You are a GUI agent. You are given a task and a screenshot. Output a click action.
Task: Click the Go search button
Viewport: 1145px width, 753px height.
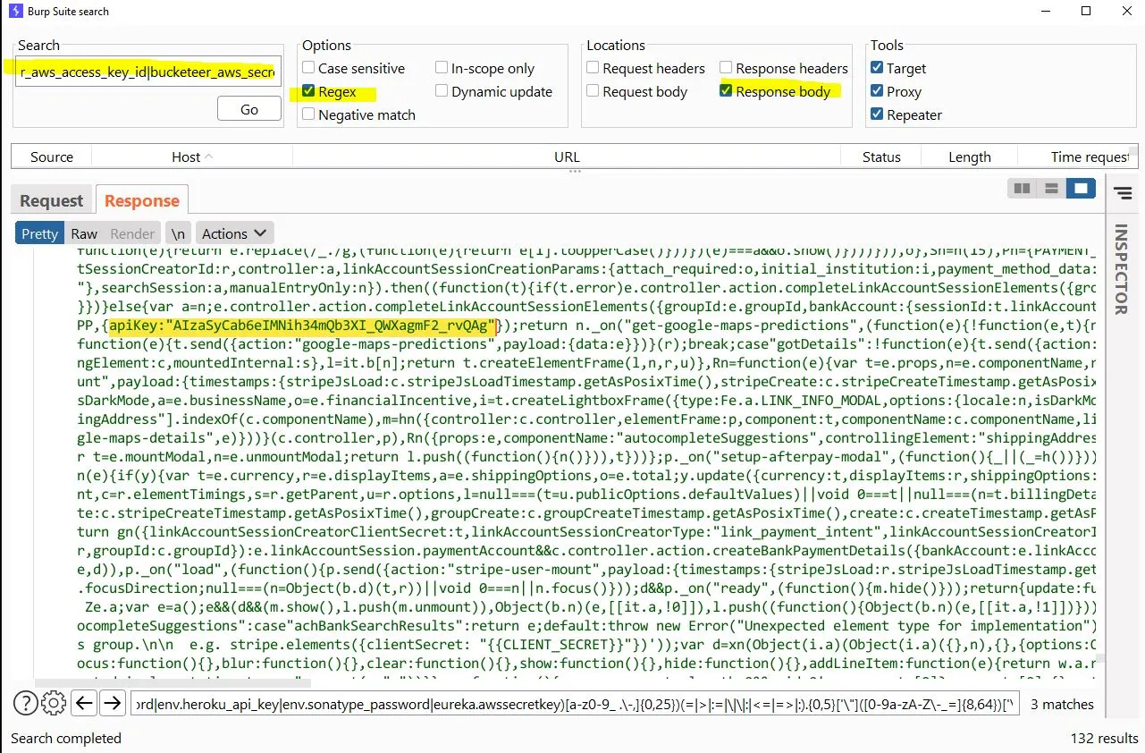pyautogui.click(x=249, y=109)
